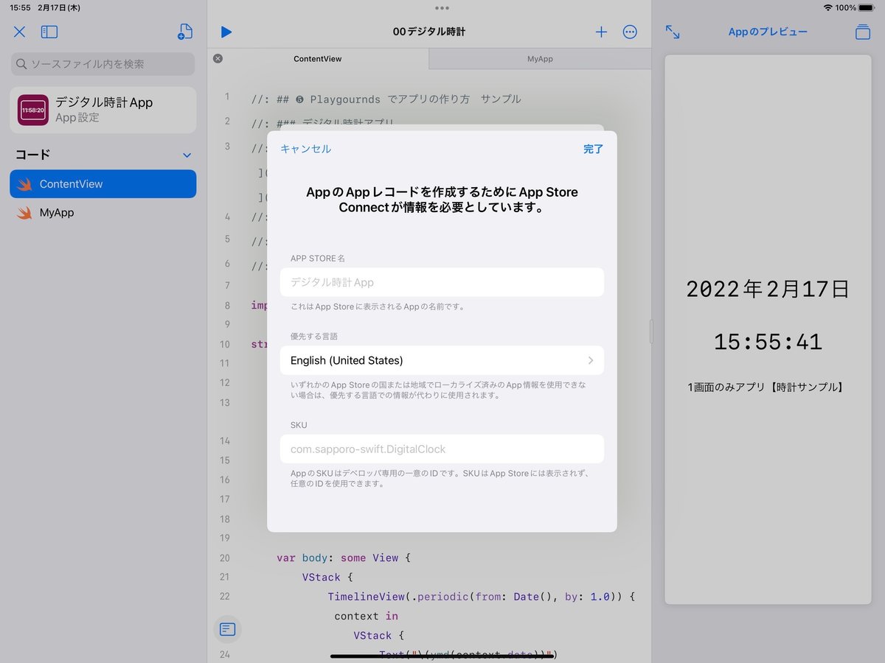This screenshot has height=663, width=885.
Task: Toggle the sidebar panel icon
Action: [x=49, y=32]
